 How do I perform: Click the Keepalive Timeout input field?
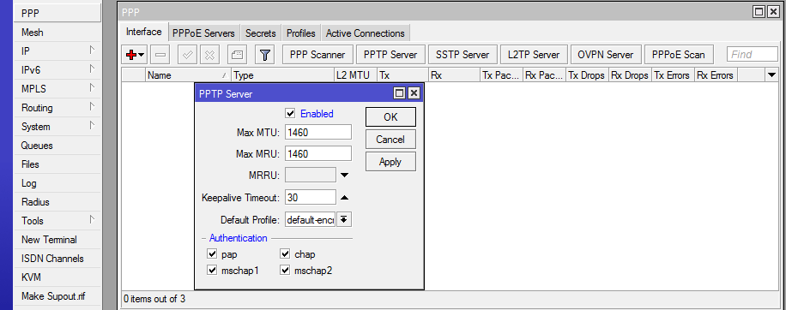(x=311, y=197)
